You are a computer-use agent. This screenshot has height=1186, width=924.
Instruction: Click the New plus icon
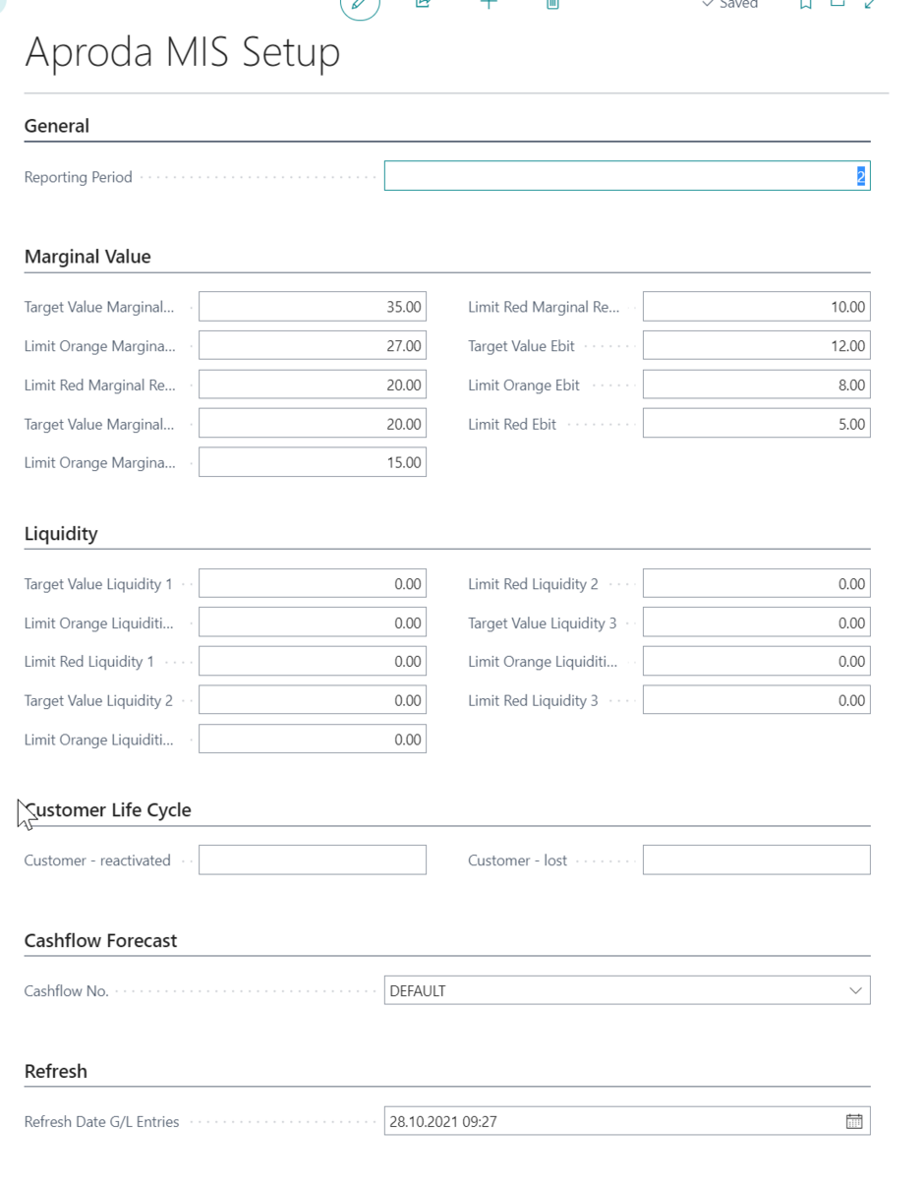point(489,4)
